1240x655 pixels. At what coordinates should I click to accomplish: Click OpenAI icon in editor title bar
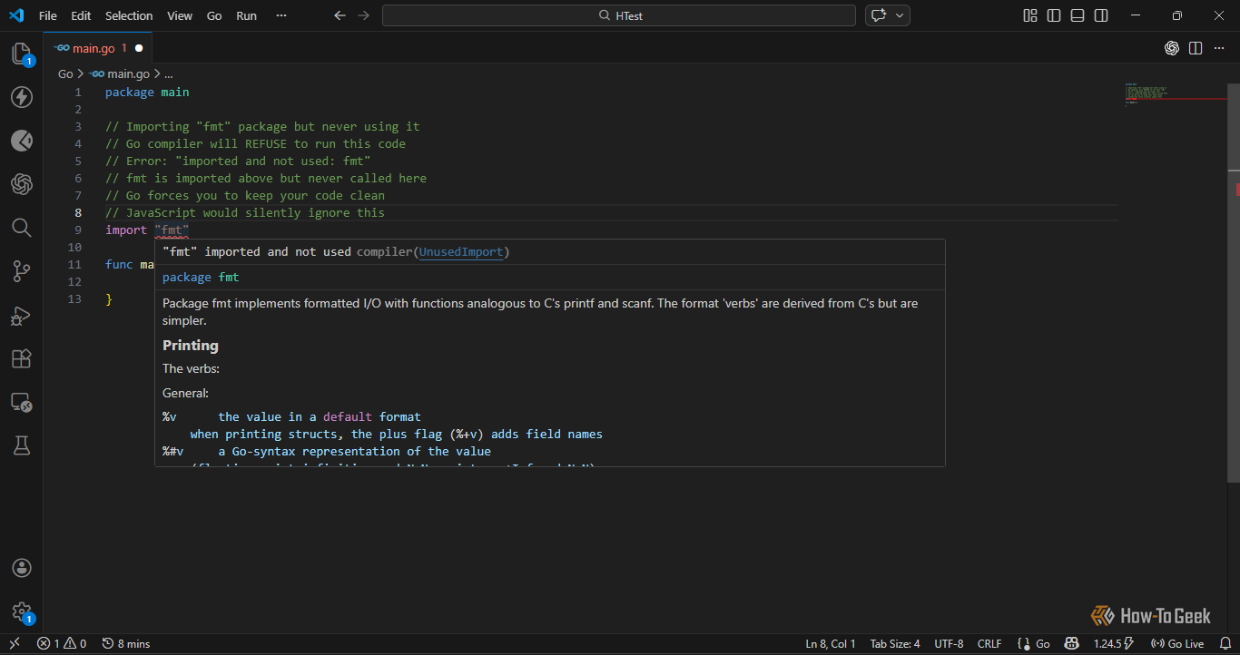pyautogui.click(x=1172, y=48)
